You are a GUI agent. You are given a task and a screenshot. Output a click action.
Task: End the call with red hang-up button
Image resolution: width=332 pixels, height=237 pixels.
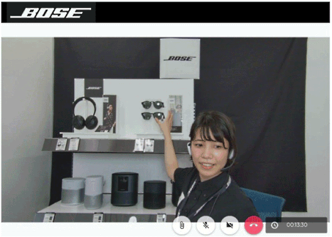click(x=254, y=225)
